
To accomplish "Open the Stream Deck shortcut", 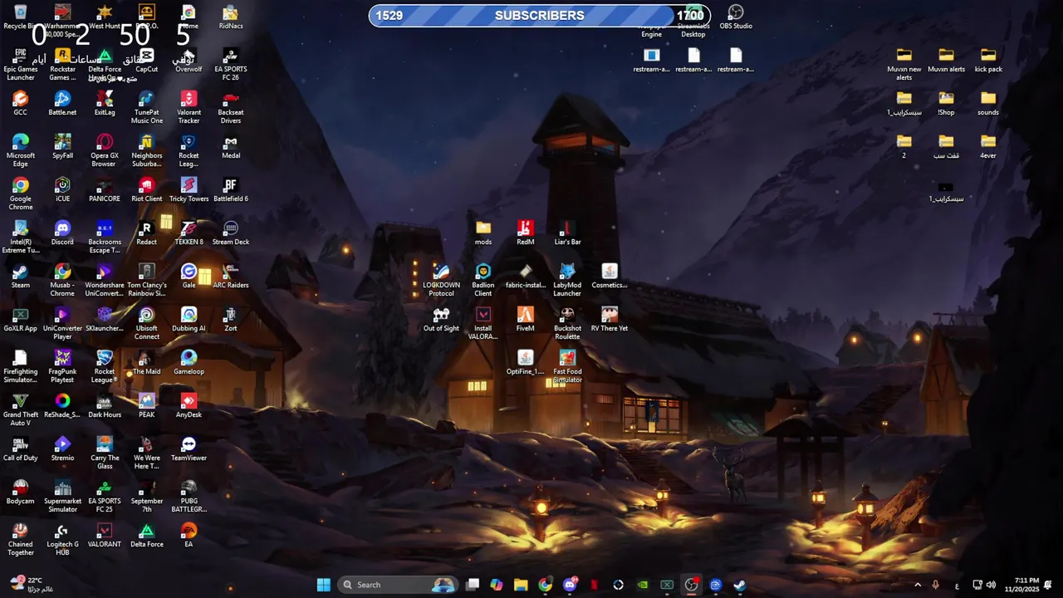I will (231, 233).
